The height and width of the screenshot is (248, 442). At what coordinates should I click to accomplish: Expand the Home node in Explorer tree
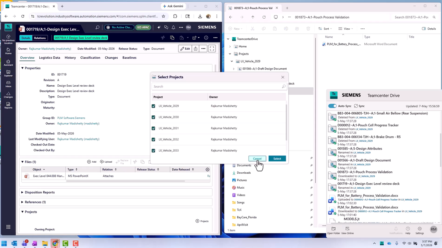[230, 46]
